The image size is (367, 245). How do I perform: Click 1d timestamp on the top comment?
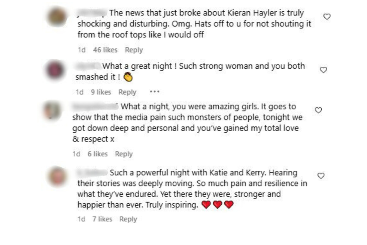tap(82, 50)
